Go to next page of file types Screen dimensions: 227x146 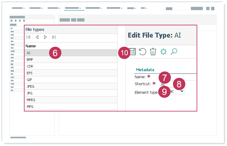click(45, 37)
